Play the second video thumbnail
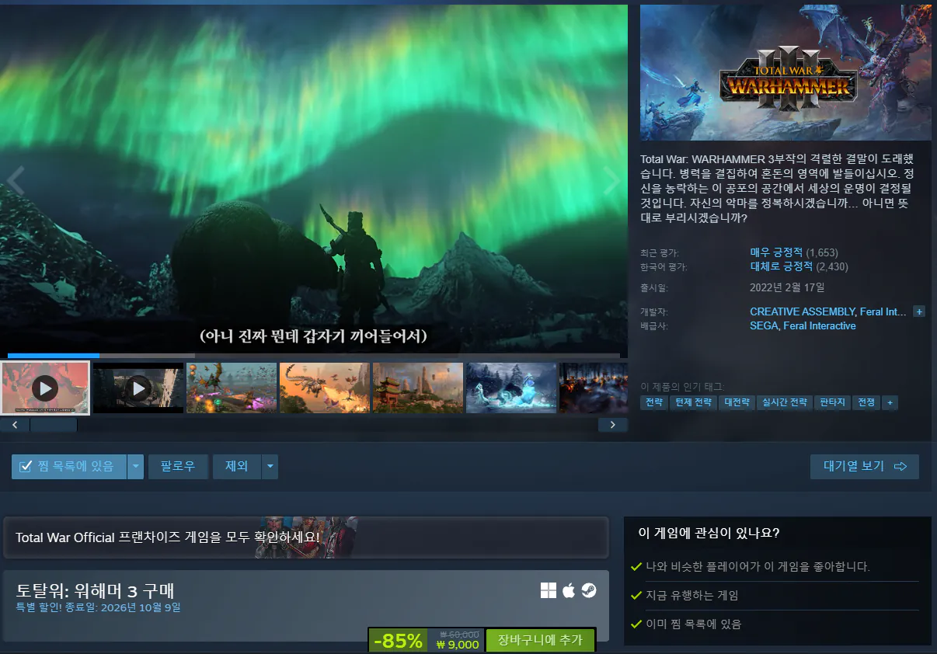The image size is (937, 654). pyautogui.click(x=138, y=388)
